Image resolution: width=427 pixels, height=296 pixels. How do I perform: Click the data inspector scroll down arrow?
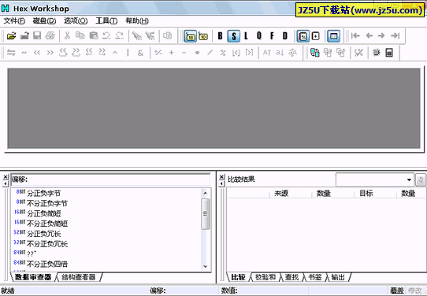(206, 267)
